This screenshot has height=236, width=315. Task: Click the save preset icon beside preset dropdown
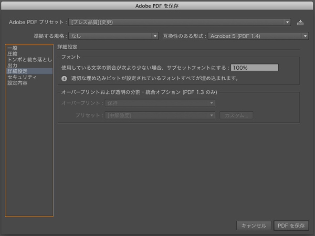tap(300, 23)
